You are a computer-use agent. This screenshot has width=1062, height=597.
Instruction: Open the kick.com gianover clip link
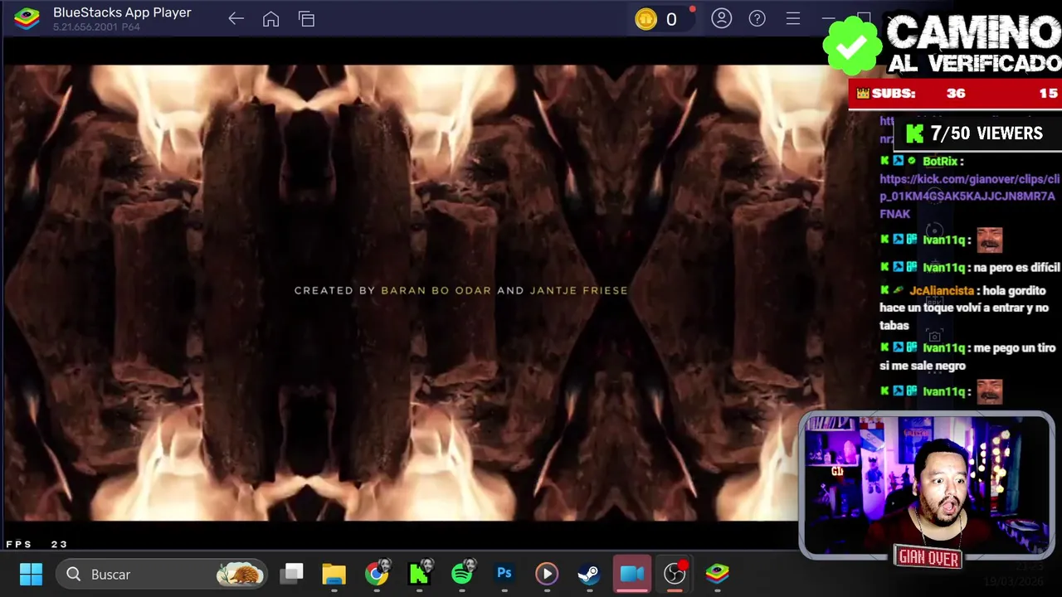969,197
